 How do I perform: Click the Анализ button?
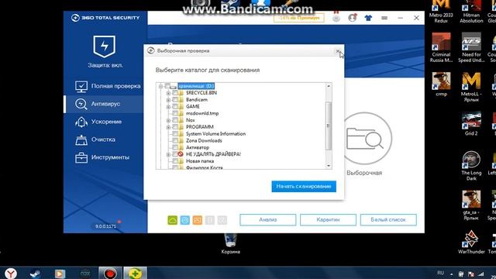click(268, 219)
